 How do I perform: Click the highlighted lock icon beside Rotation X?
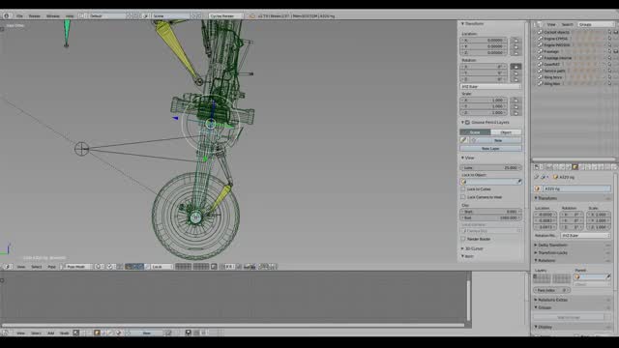(x=516, y=67)
